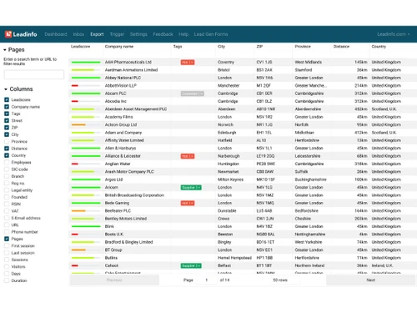Enable the SIC-code column checkbox
The width and height of the screenshot is (417, 313).
[7, 169]
